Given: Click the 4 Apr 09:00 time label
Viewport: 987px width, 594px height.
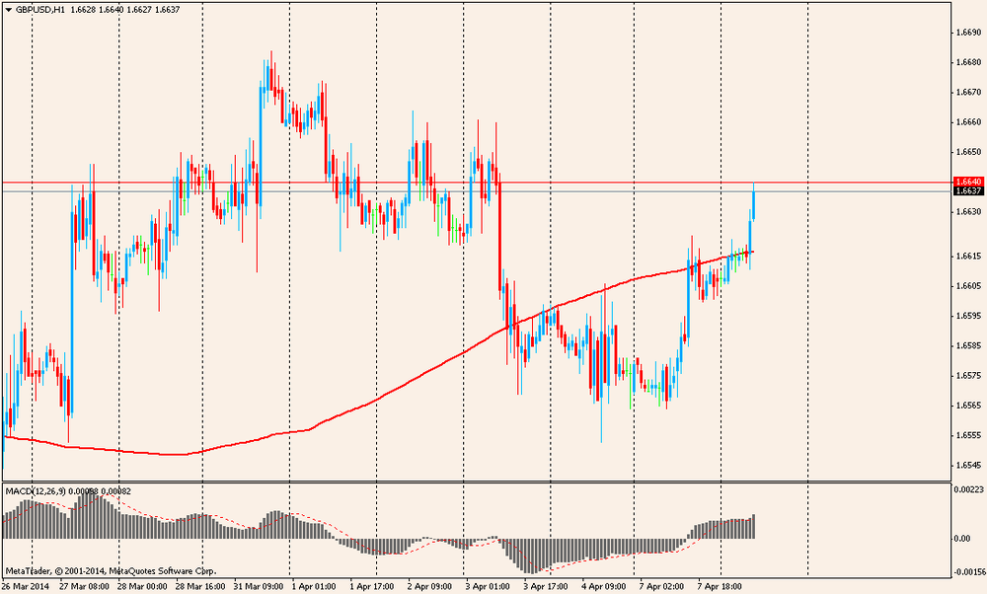Looking at the screenshot, I should point(604,586).
